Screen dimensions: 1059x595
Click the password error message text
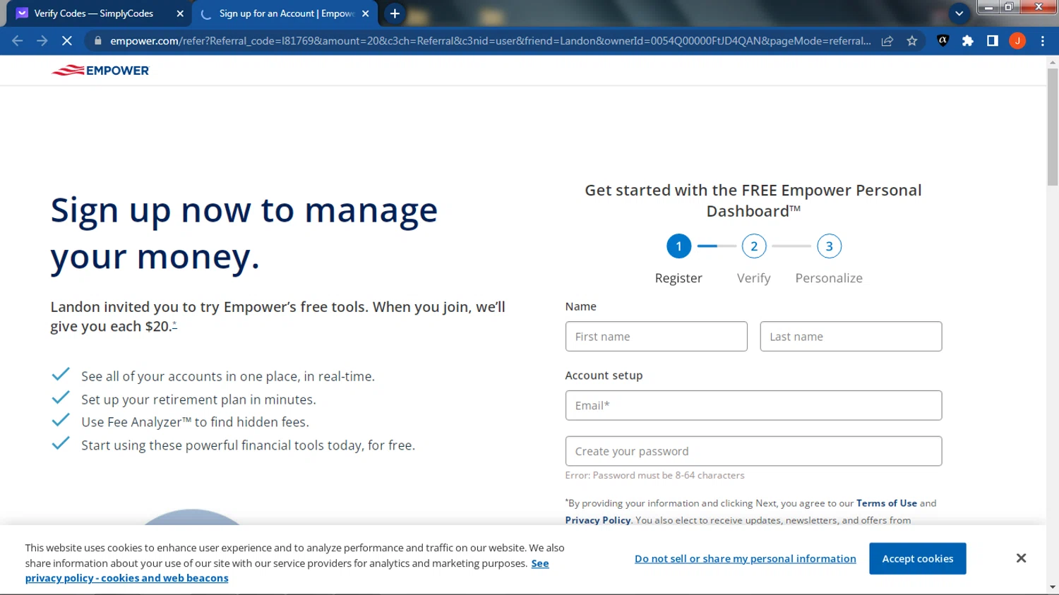pos(654,476)
